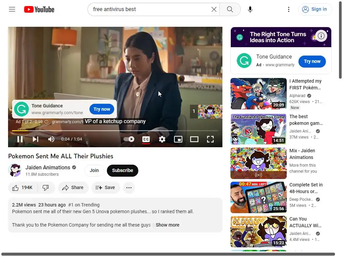Clear the search box text
The width and height of the screenshot is (343, 257).
click(214, 9)
